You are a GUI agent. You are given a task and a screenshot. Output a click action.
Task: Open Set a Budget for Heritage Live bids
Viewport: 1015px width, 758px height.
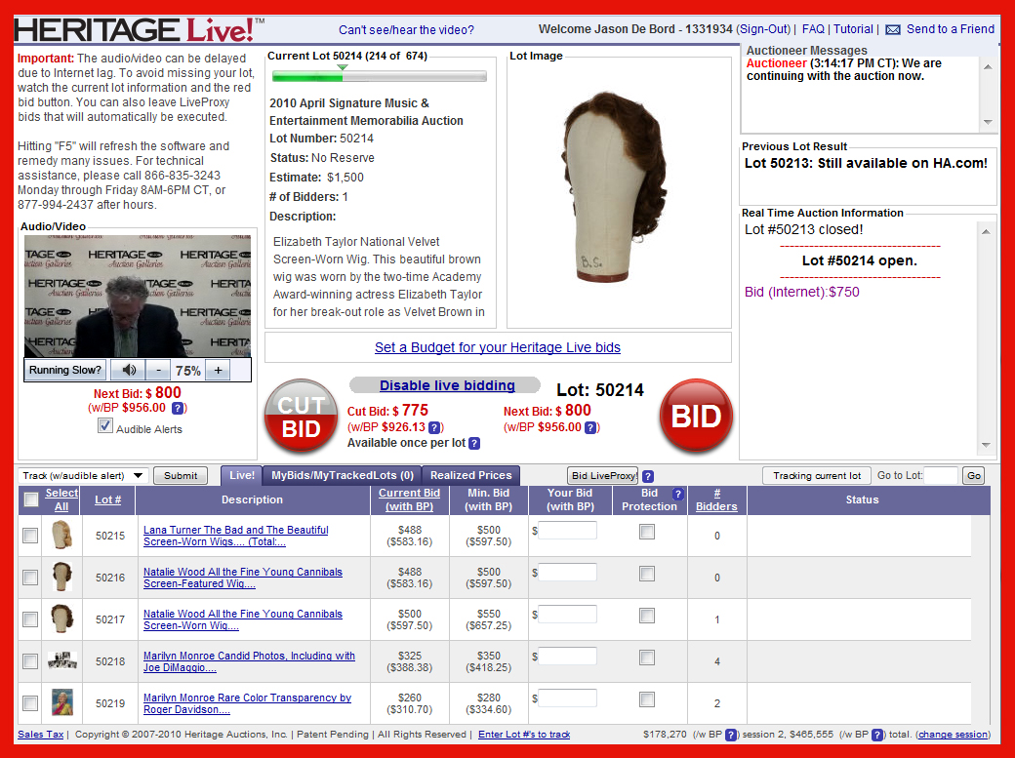pos(497,347)
